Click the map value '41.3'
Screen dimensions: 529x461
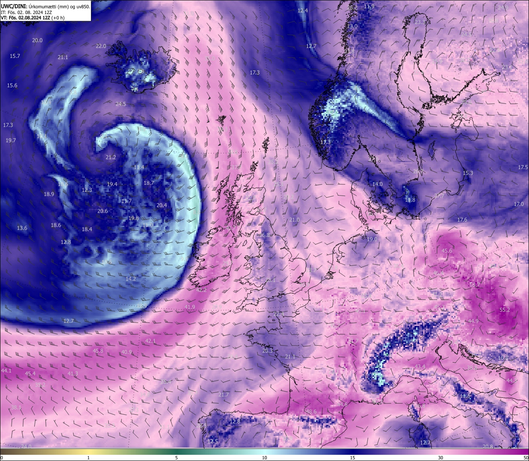point(72,373)
